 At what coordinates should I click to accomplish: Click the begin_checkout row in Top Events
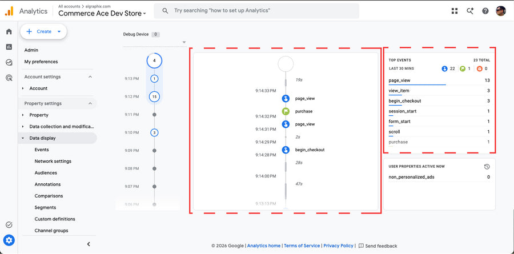tap(439, 101)
